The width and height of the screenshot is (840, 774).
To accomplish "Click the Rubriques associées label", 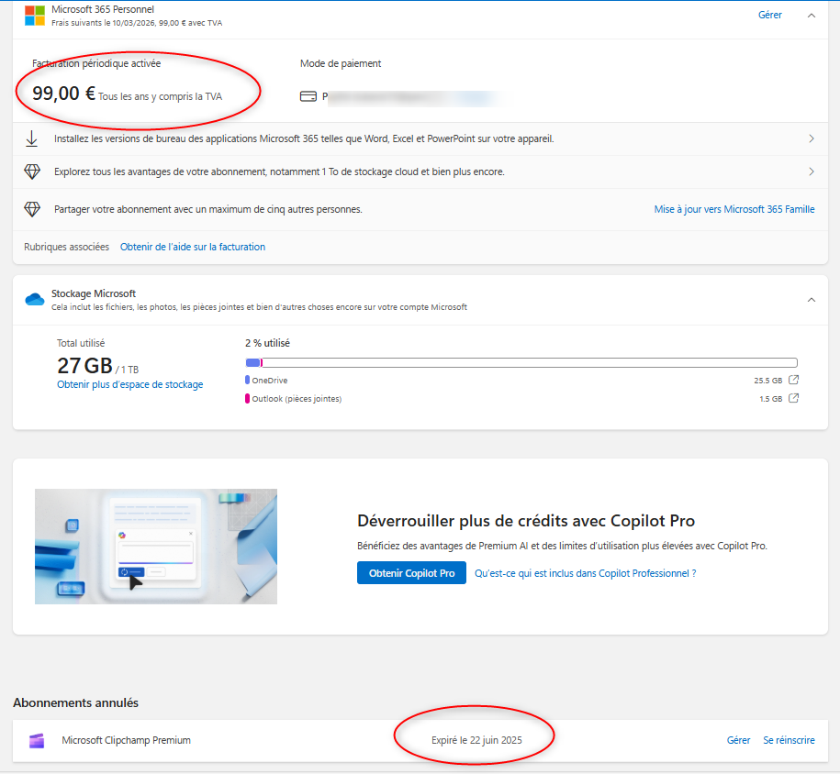I will (66, 247).
